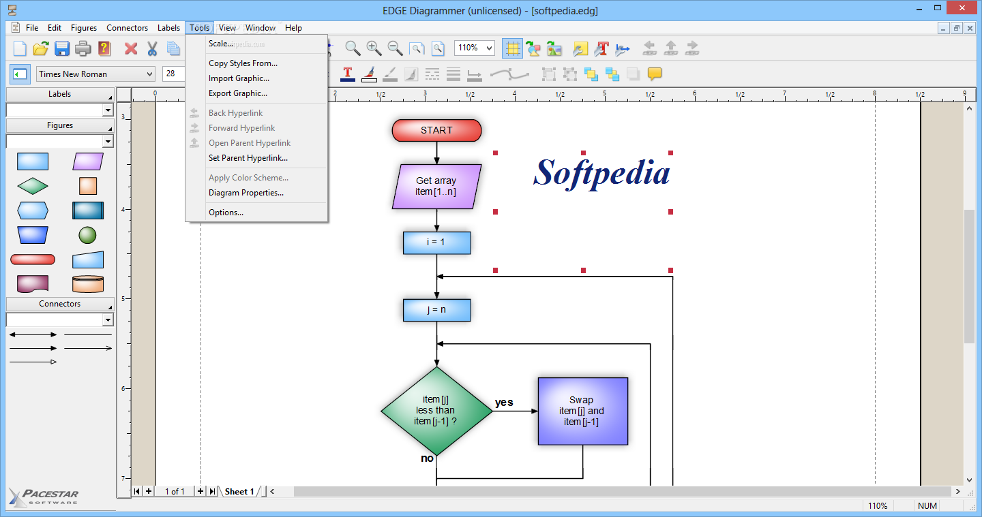Collapse the Connectors panel header

(x=60, y=304)
